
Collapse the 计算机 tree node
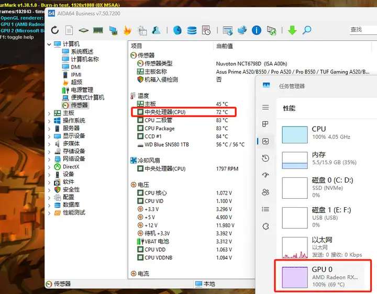[49, 44]
